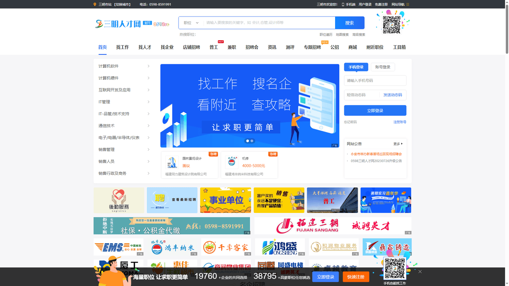Open the 找企业 nav item
This screenshot has width=509, height=286.
point(167,47)
